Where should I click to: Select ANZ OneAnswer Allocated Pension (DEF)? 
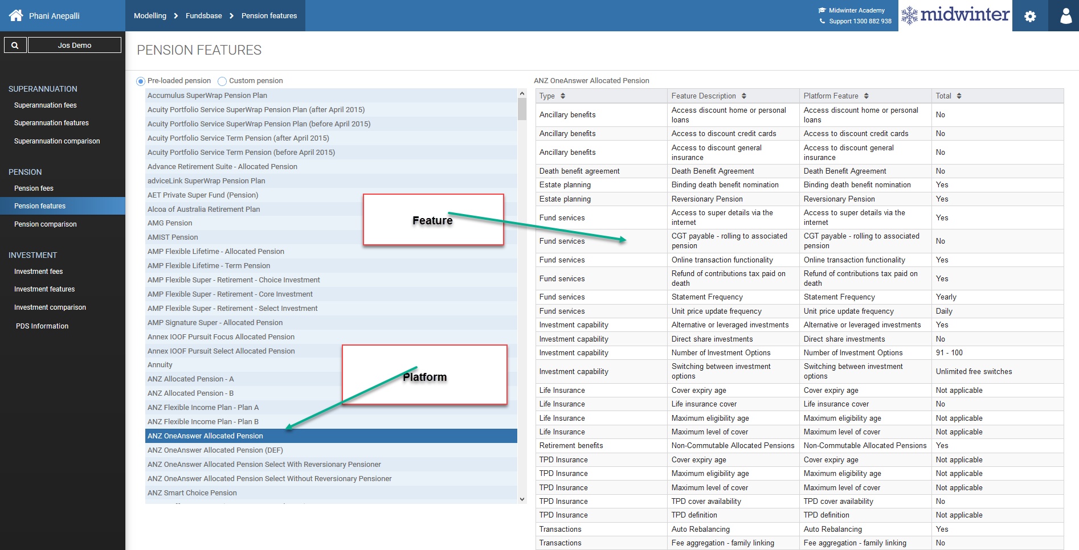331,450
